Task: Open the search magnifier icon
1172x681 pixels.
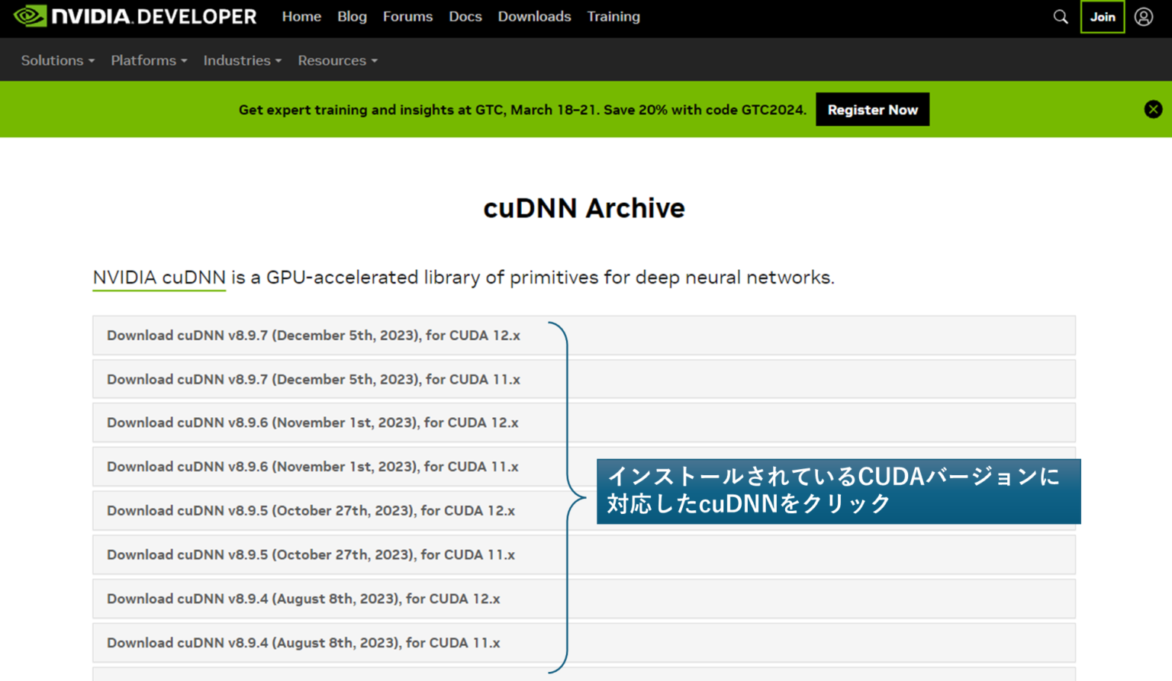Action: pos(1060,17)
